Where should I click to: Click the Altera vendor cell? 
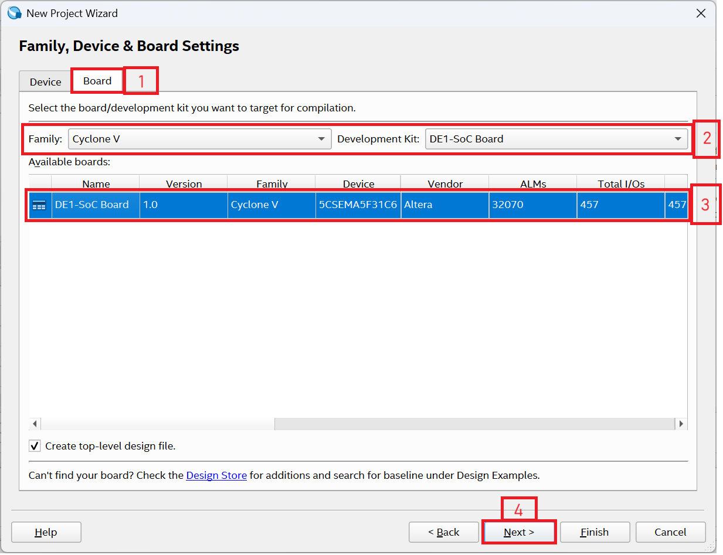445,205
